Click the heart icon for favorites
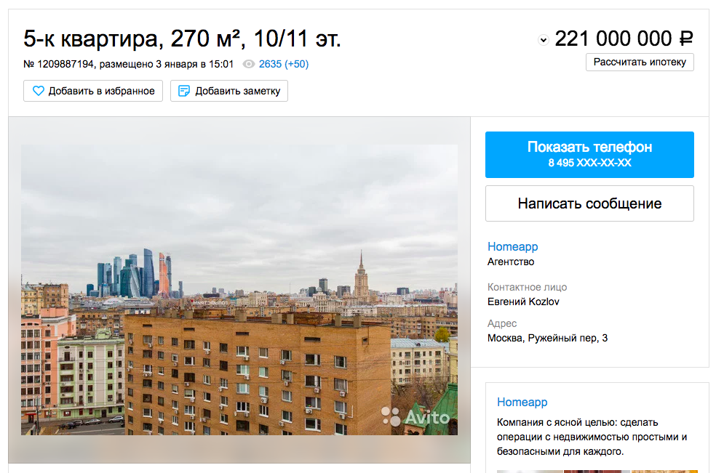Image resolution: width=724 pixels, height=473 pixels. tap(39, 91)
